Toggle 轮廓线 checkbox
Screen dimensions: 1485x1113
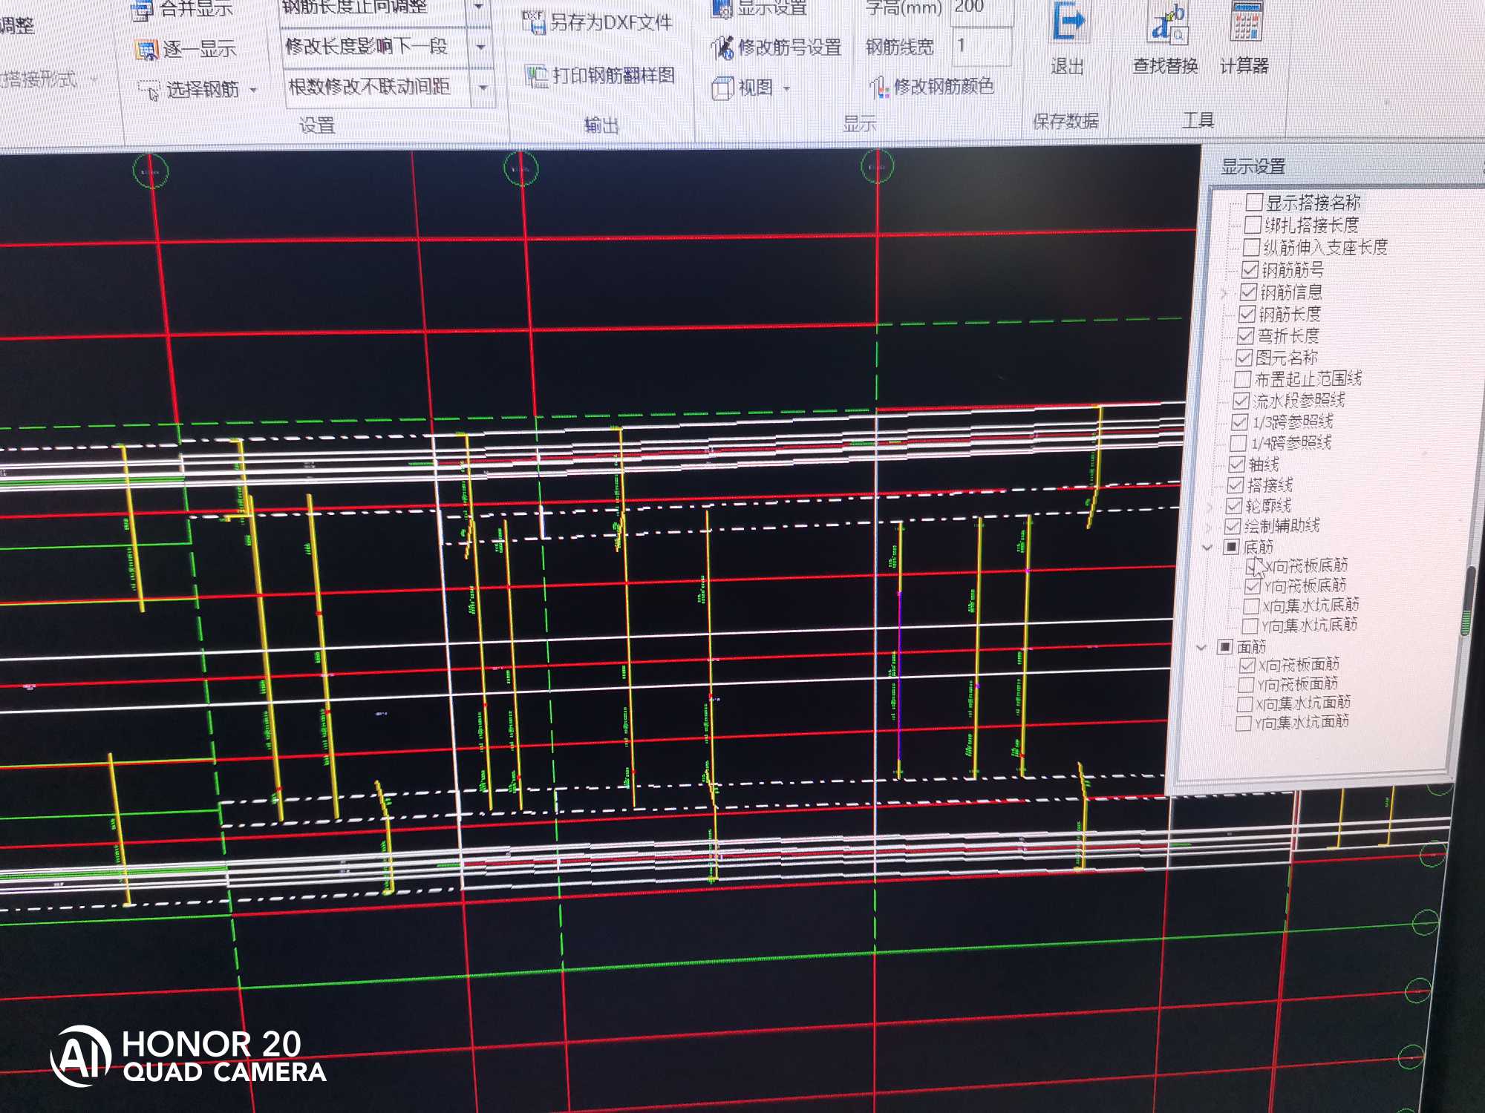pos(1234,506)
